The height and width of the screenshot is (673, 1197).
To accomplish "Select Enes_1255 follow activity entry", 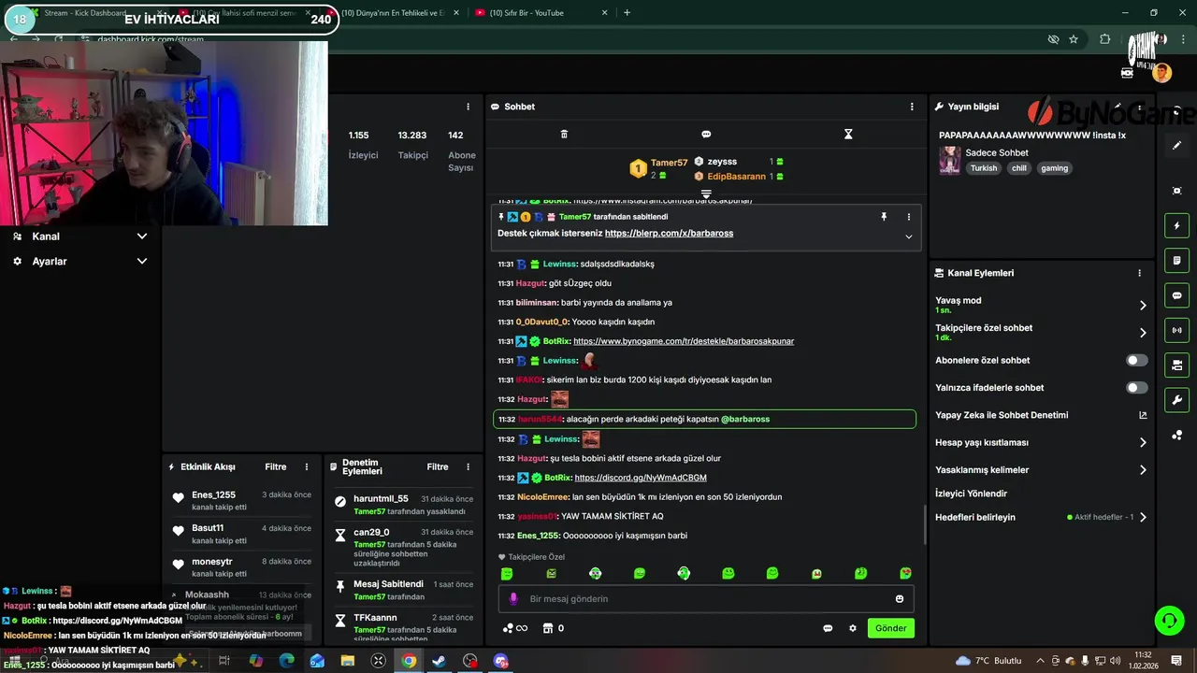I will [242, 500].
